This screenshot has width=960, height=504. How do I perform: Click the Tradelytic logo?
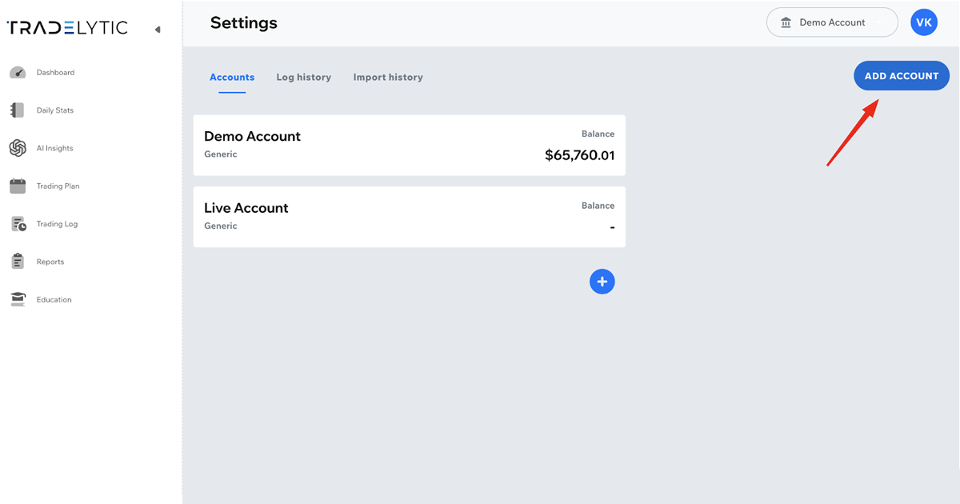[x=67, y=28]
